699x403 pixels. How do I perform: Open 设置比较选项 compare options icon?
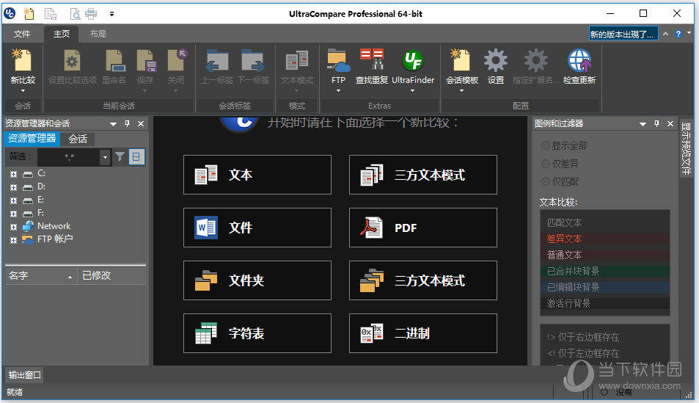point(72,61)
